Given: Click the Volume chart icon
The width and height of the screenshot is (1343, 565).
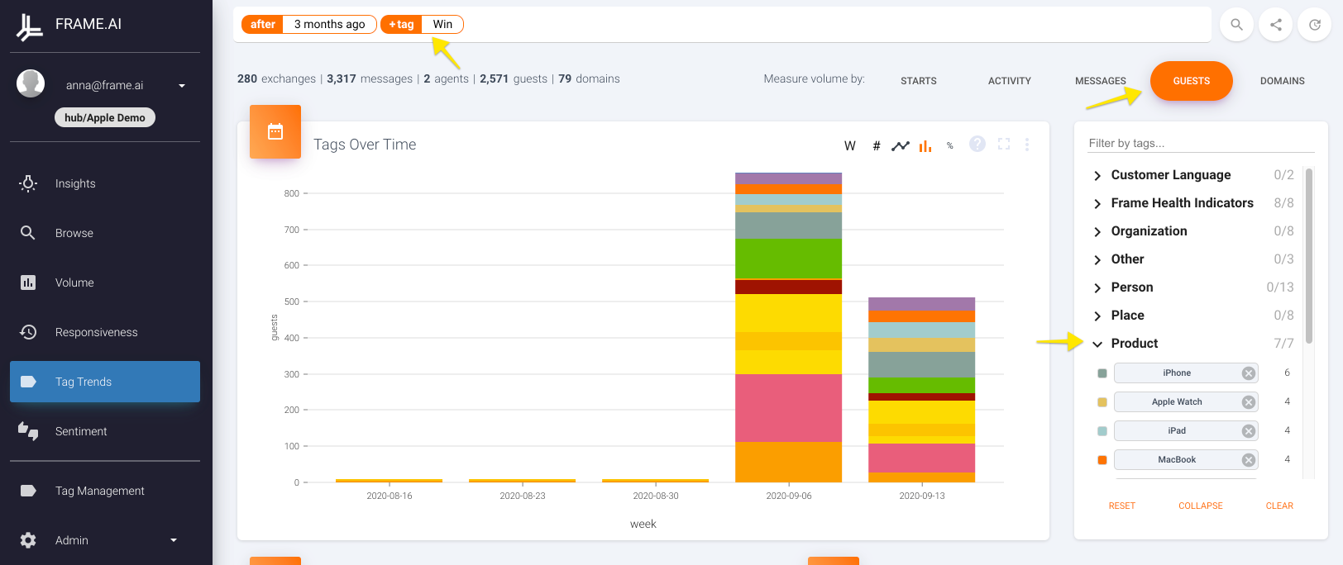Looking at the screenshot, I should [28, 282].
